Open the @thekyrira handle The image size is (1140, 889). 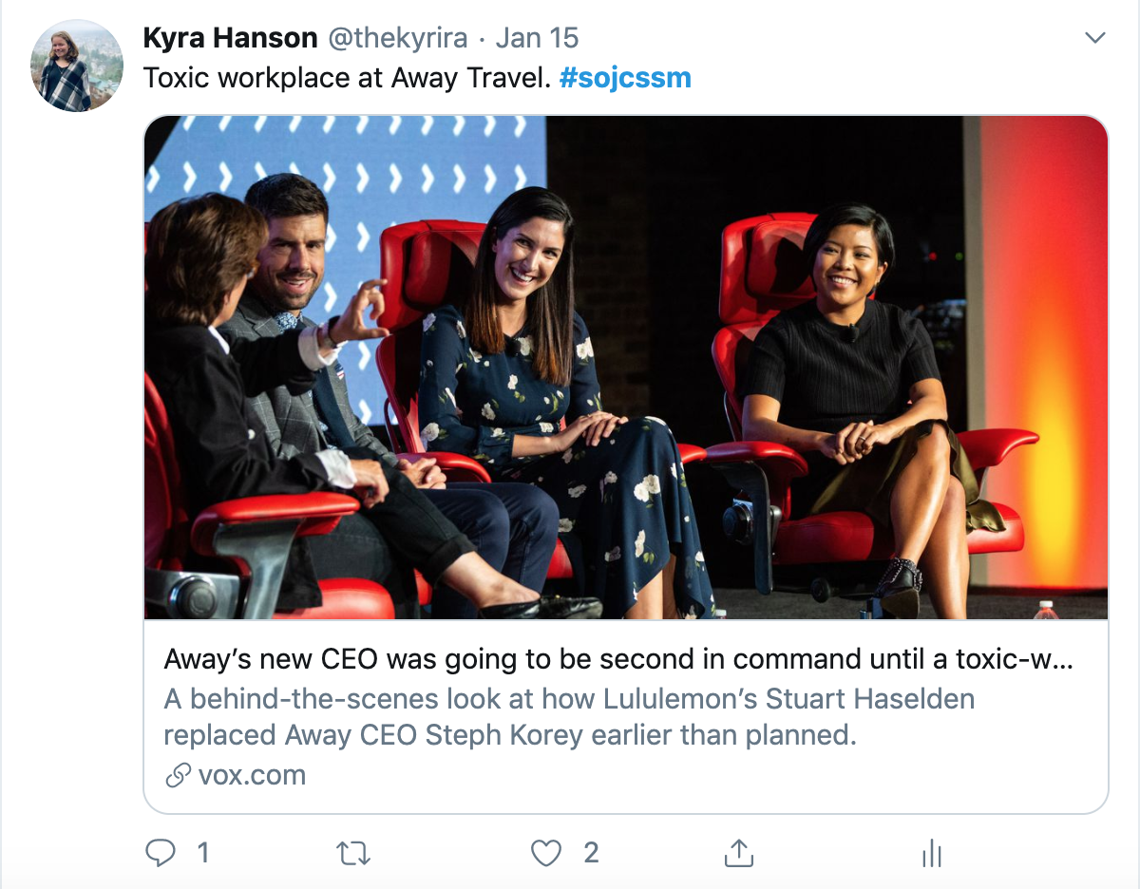398,39
